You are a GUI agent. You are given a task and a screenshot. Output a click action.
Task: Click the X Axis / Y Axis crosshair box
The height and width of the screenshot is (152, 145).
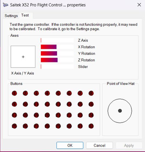(23, 57)
